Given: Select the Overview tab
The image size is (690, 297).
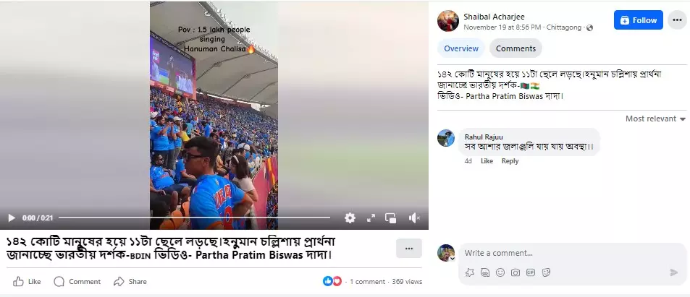Looking at the screenshot, I should [460, 48].
